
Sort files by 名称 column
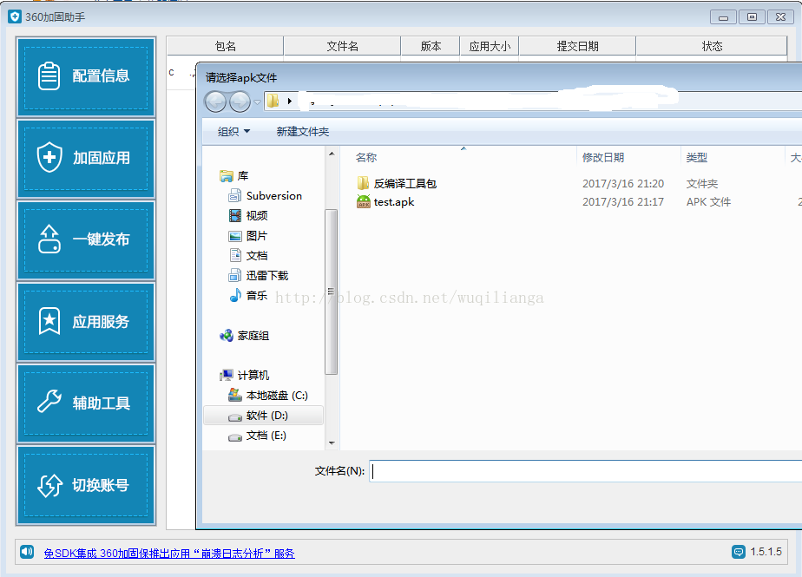(366, 158)
